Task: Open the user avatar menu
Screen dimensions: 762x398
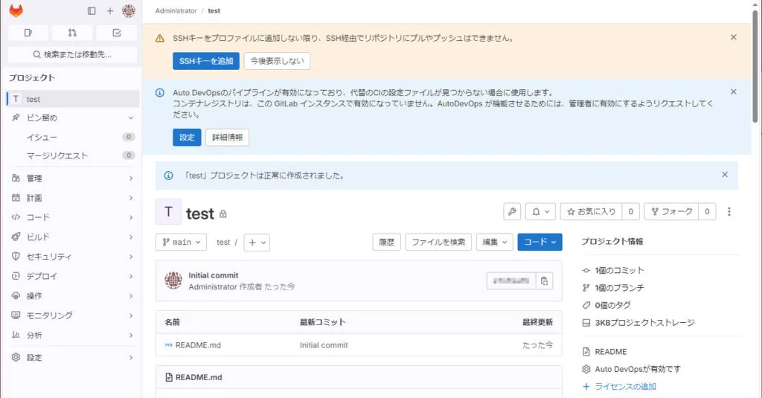Action: pyautogui.click(x=129, y=11)
